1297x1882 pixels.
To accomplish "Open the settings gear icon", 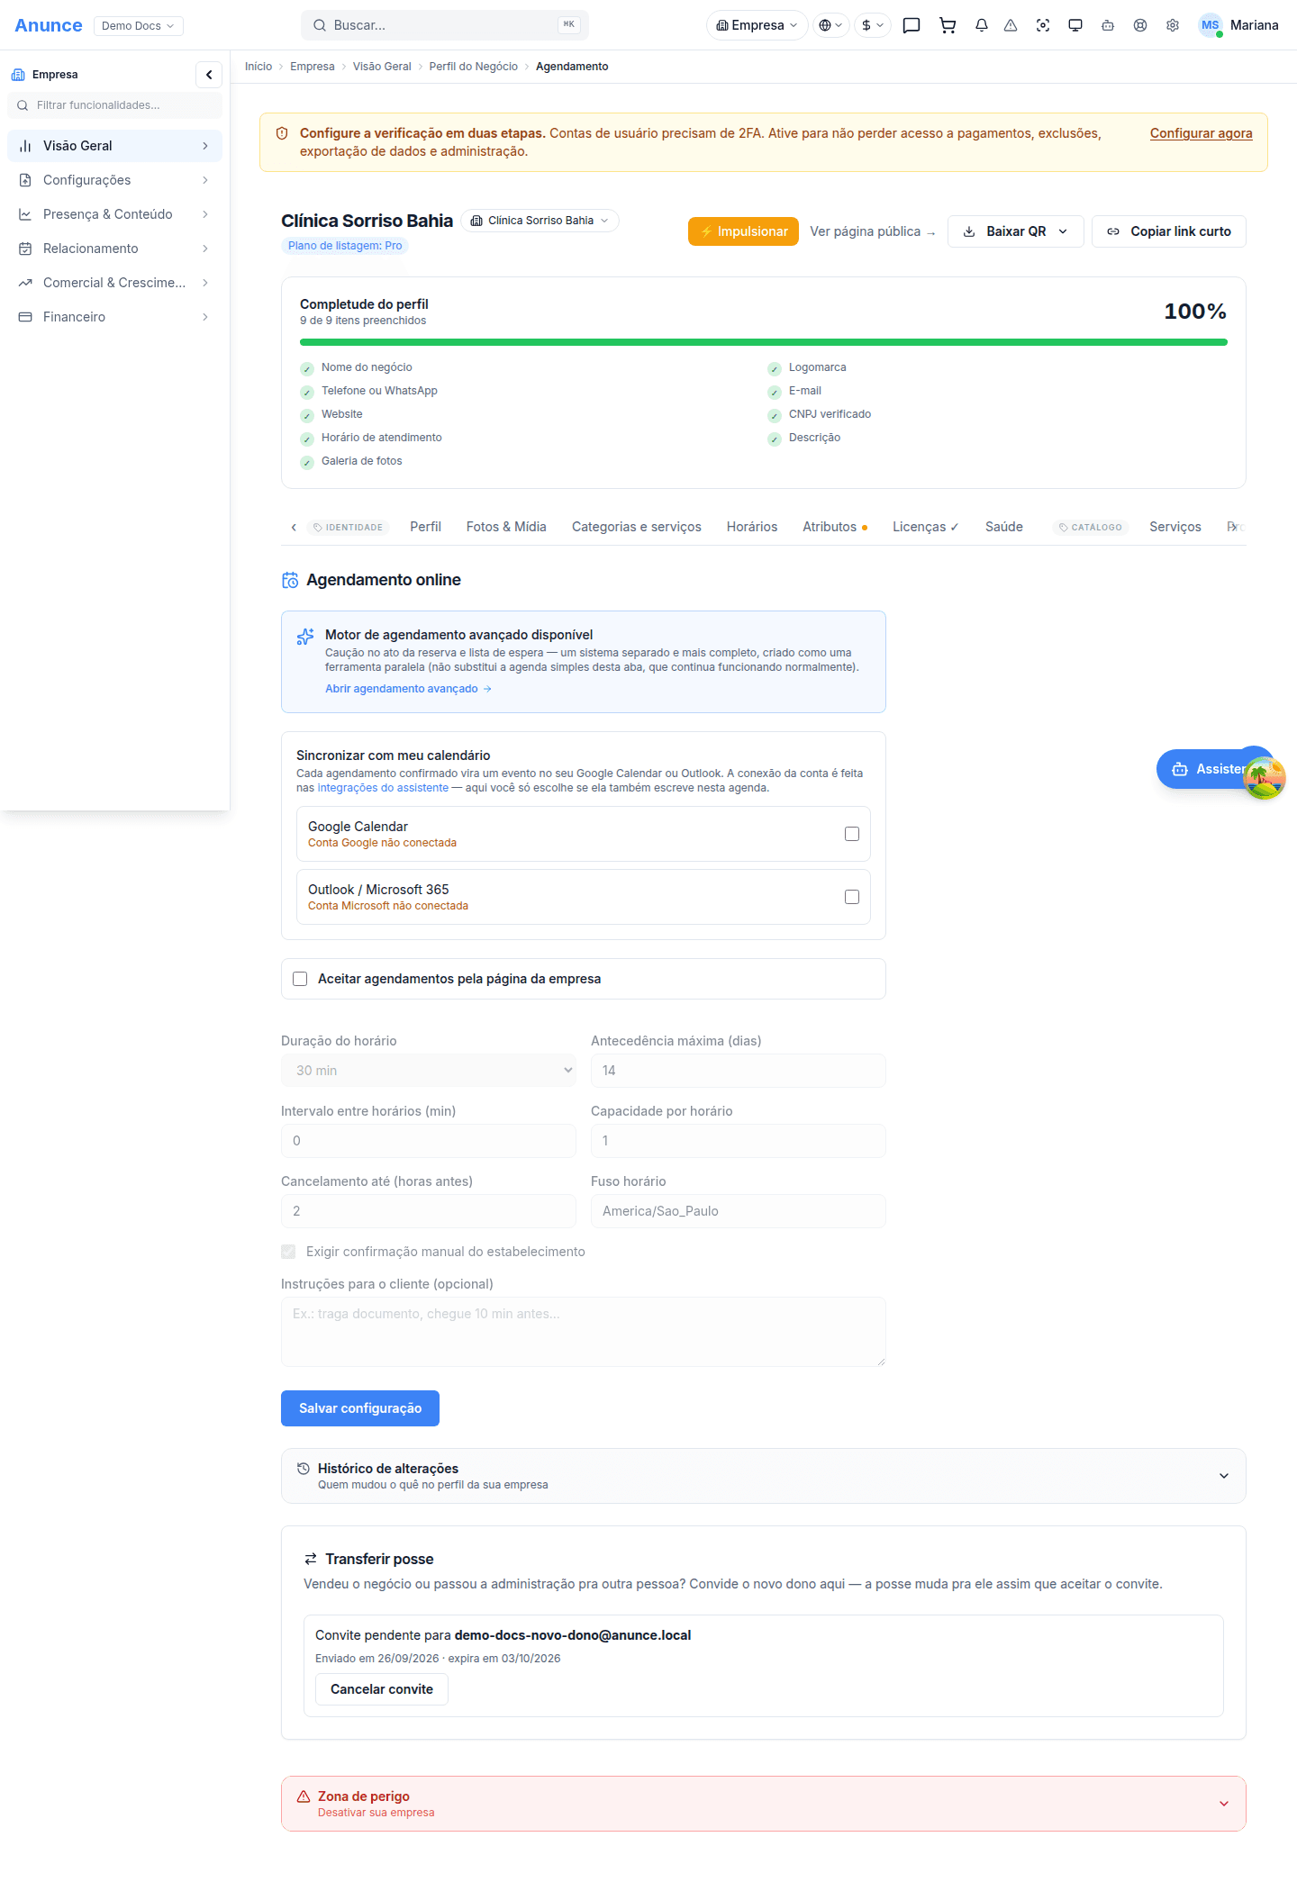I will (x=1173, y=25).
